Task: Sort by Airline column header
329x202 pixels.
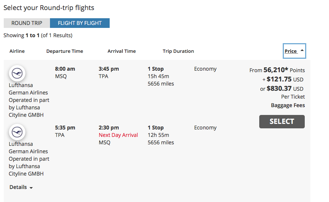Action: (x=17, y=51)
